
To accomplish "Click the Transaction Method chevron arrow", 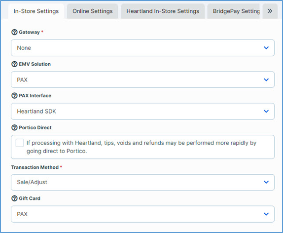I will tap(266, 182).
